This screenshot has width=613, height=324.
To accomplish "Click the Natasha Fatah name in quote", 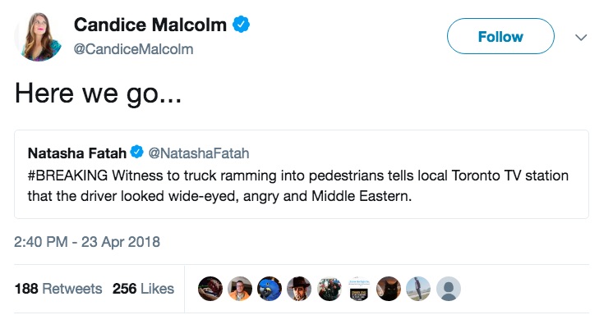I will (77, 153).
